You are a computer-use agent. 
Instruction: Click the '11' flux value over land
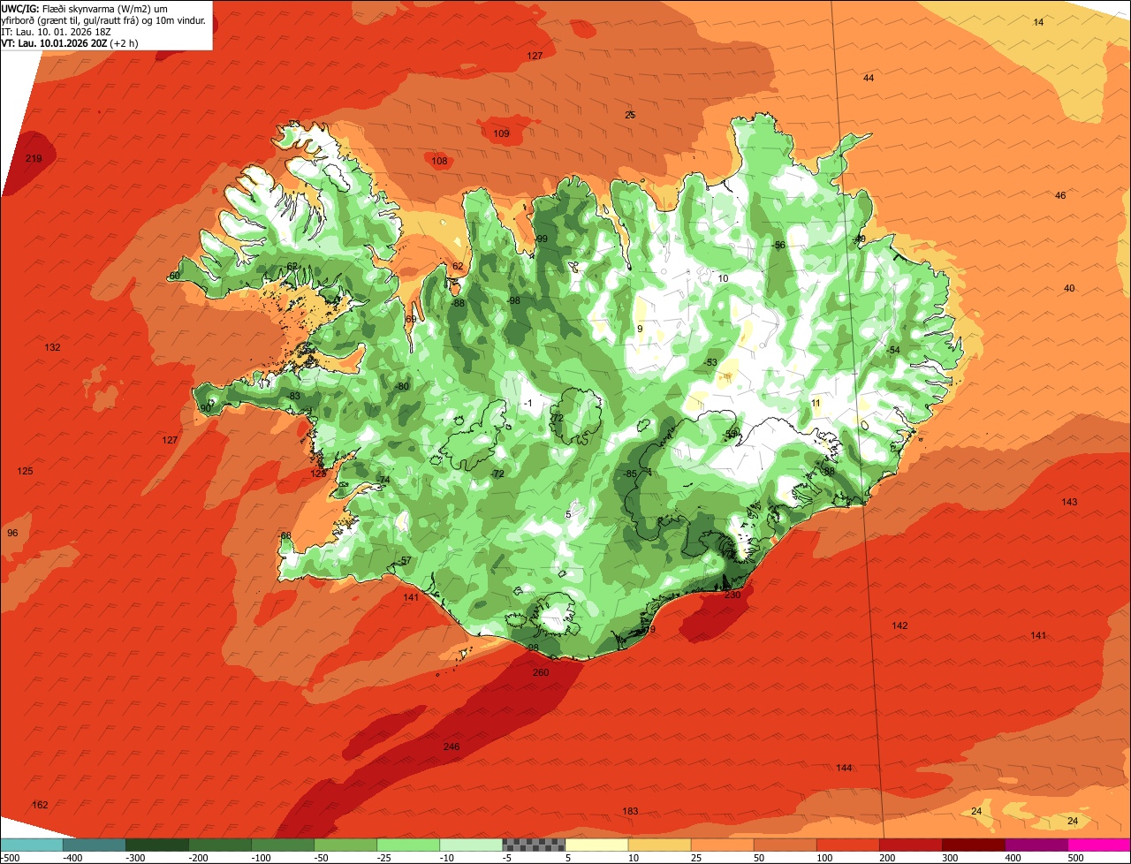tap(816, 403)
